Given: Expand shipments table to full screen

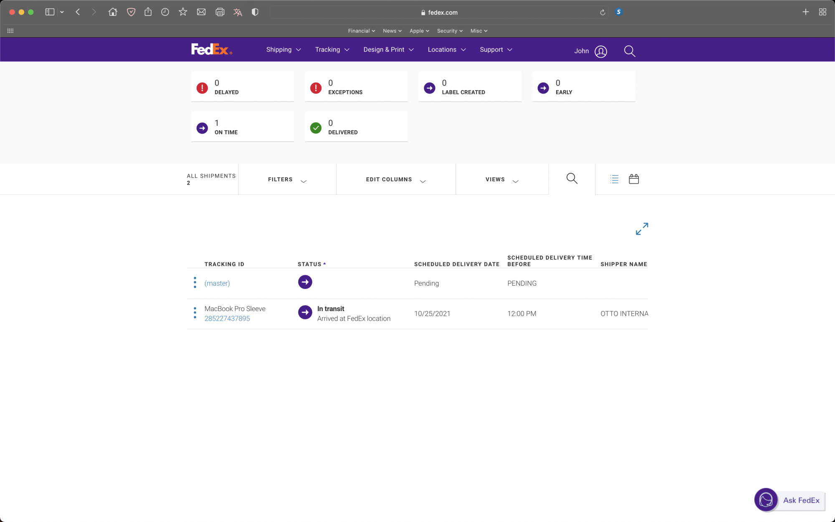Looking at the screenshot, I should click(x=642, y=228).
